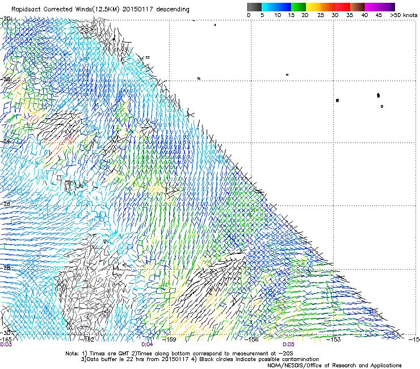Click the legend label '40'
420x369 pixels.
(x=364, y=15)
